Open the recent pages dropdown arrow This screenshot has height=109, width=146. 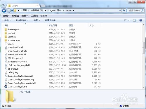(x=12, y=10)
